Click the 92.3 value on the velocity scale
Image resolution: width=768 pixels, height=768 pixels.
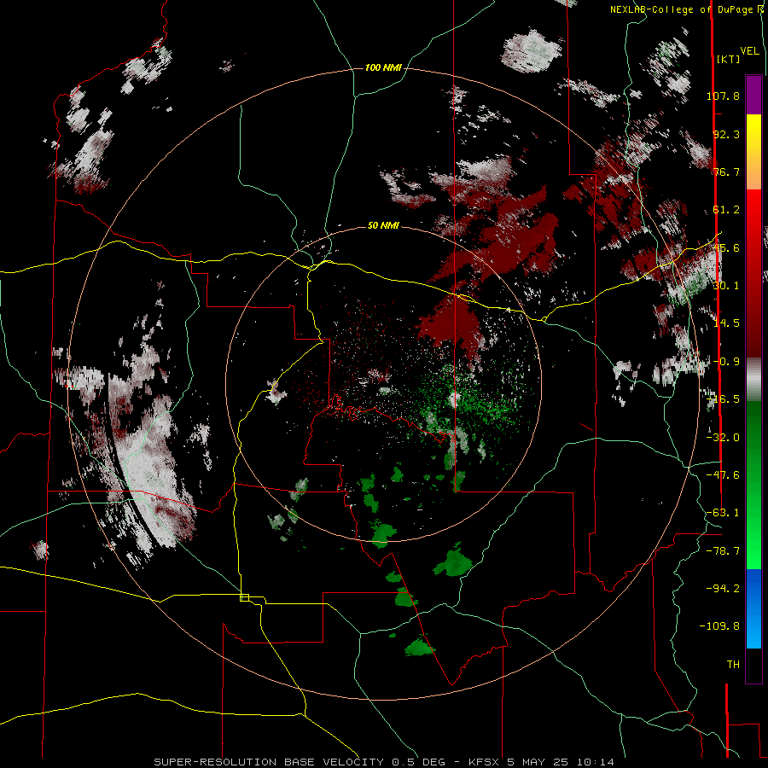click(x=726, y=134)
